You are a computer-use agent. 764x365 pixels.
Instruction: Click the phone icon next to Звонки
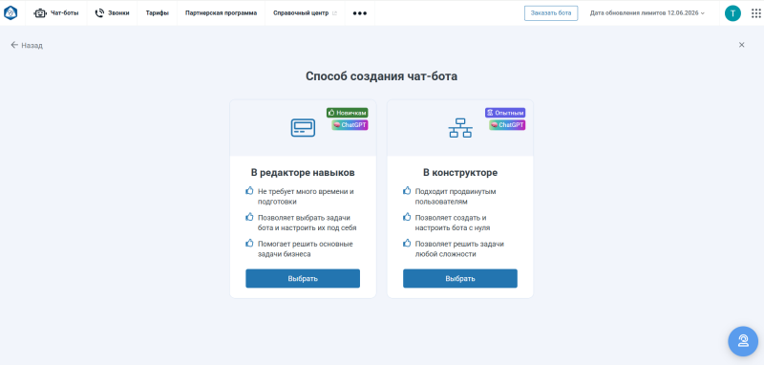pos(99,13)
